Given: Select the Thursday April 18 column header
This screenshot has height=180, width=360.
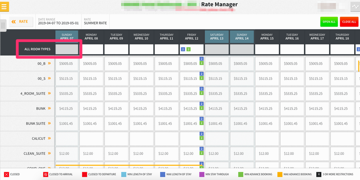Looking at the screenshot, I should click(x=342, y=37).
